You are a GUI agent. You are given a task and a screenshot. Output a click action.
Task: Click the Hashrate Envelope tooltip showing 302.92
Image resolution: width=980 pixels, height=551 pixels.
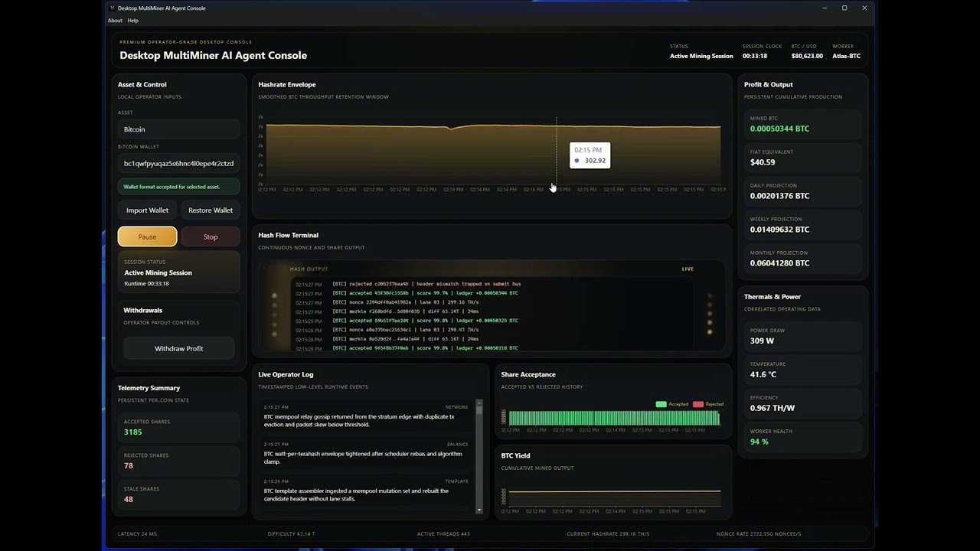click(x=590, y=155)
